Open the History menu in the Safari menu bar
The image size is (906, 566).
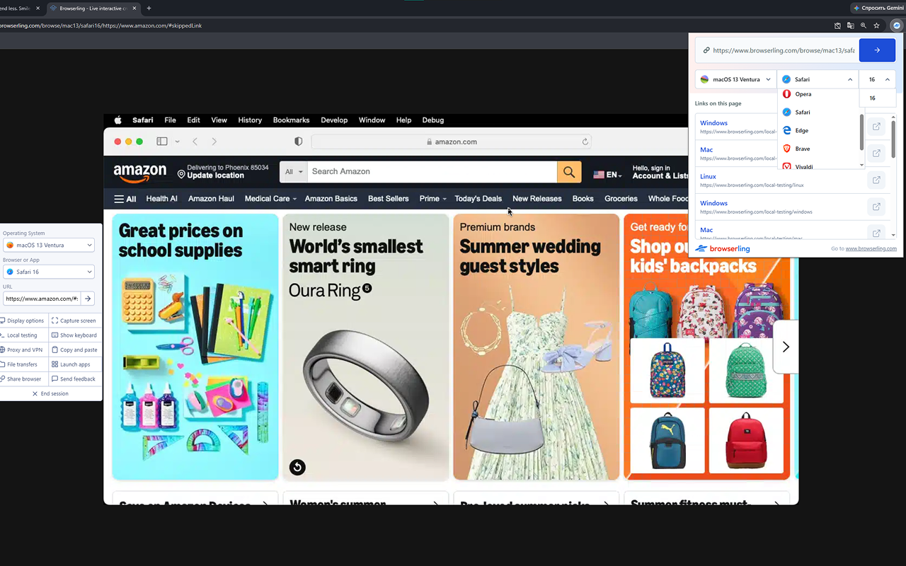point(250,120)
